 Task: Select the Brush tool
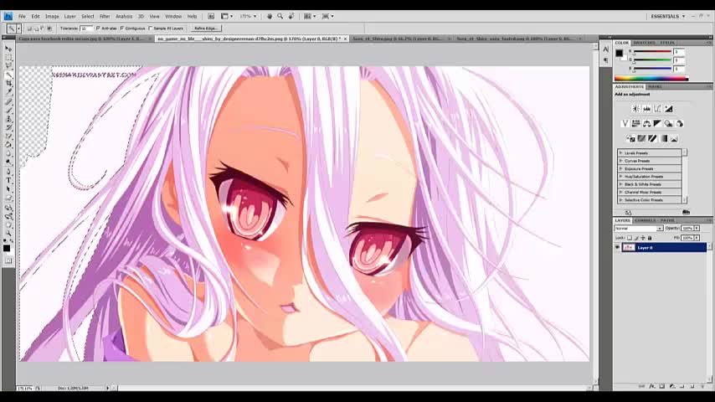tap(8, 110)
